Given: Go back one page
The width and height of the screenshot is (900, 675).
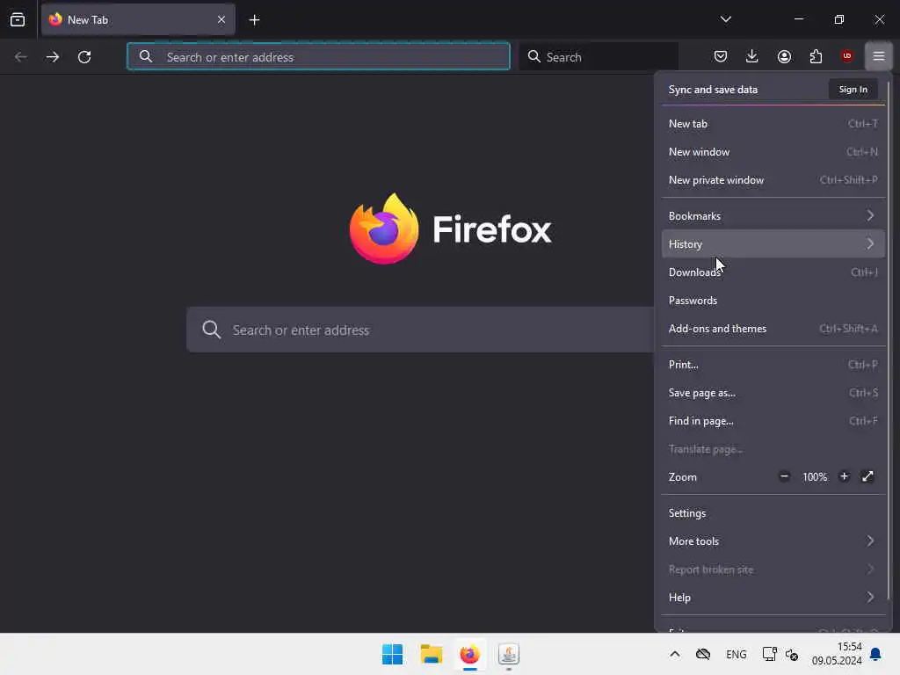Looking at the screenshot, I should 21,57.
